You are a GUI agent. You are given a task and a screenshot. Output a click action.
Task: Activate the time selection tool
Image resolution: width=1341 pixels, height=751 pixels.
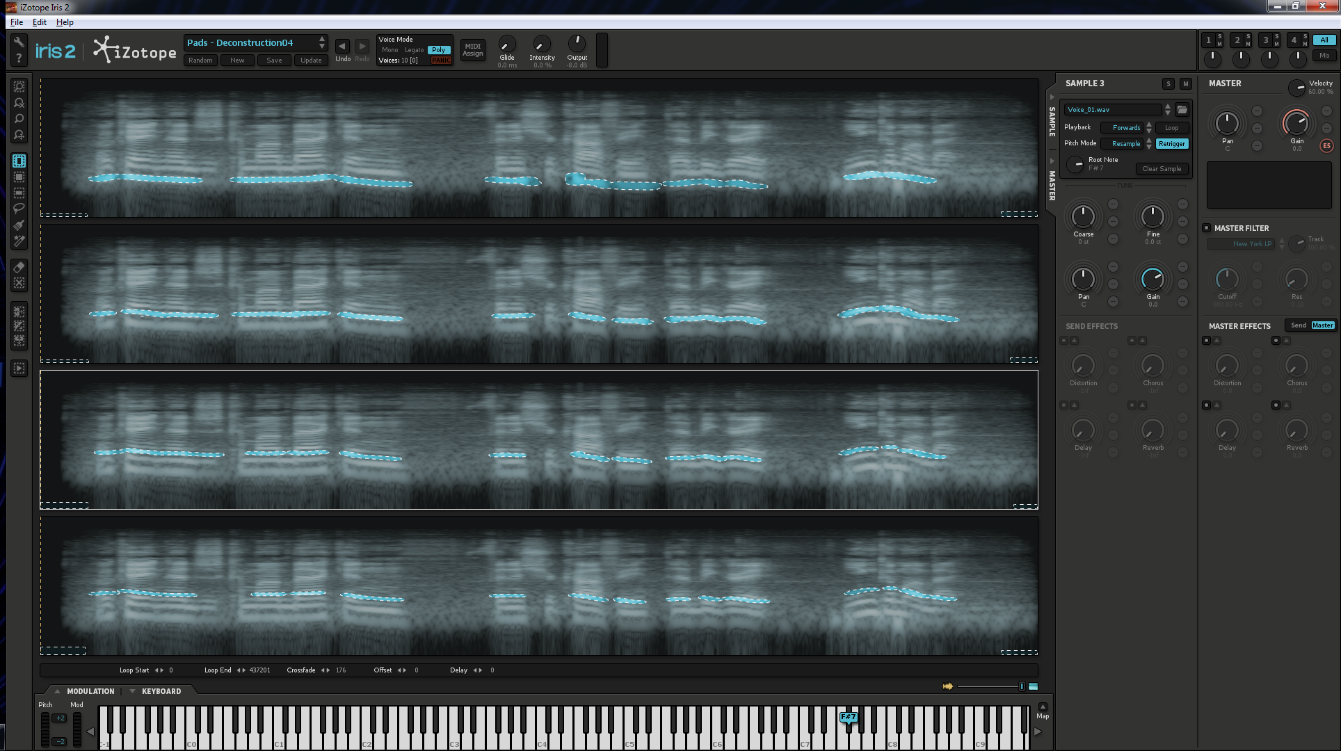(x=19, y=161)
